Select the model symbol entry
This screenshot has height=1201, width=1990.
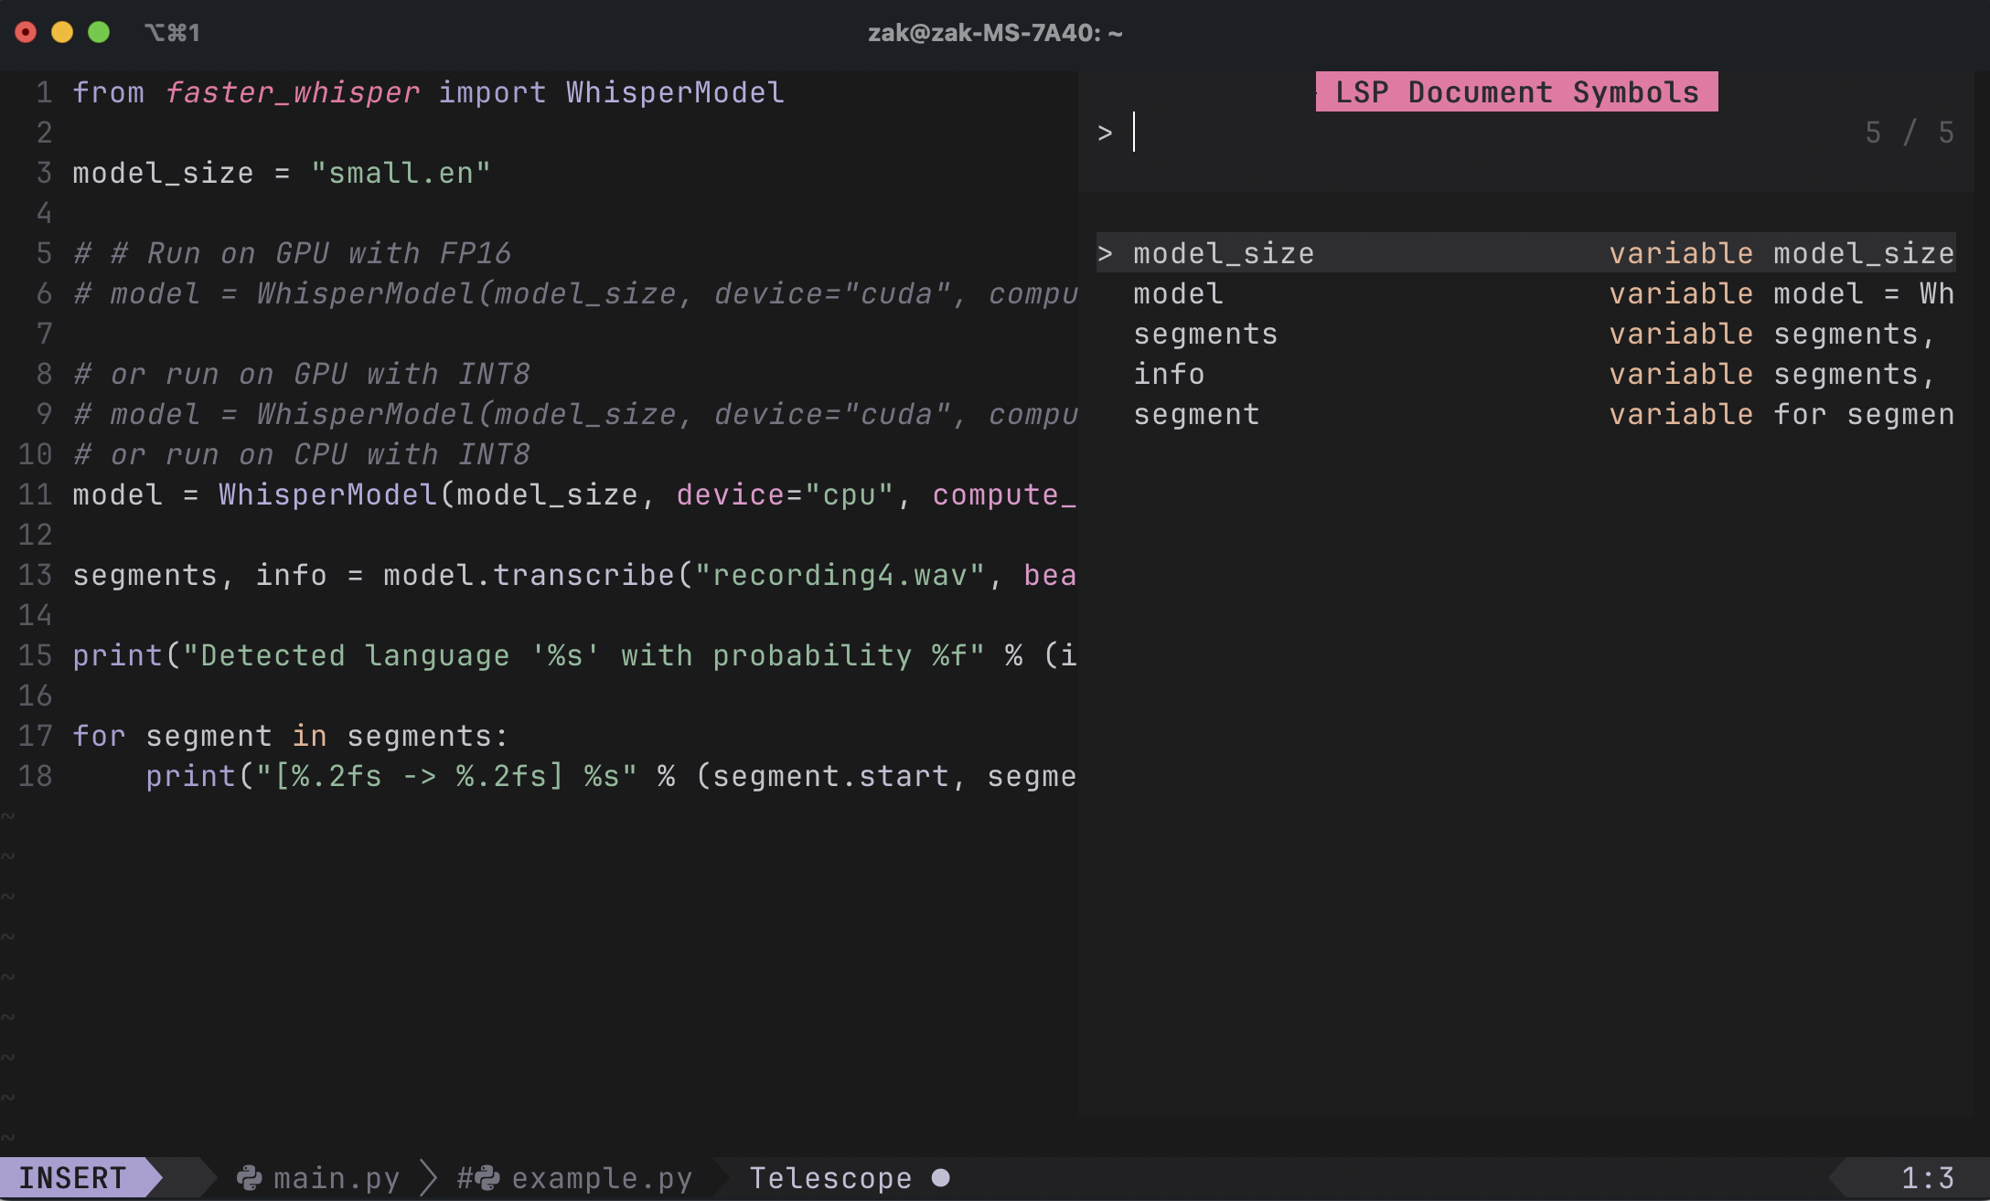coord(1178,293)
